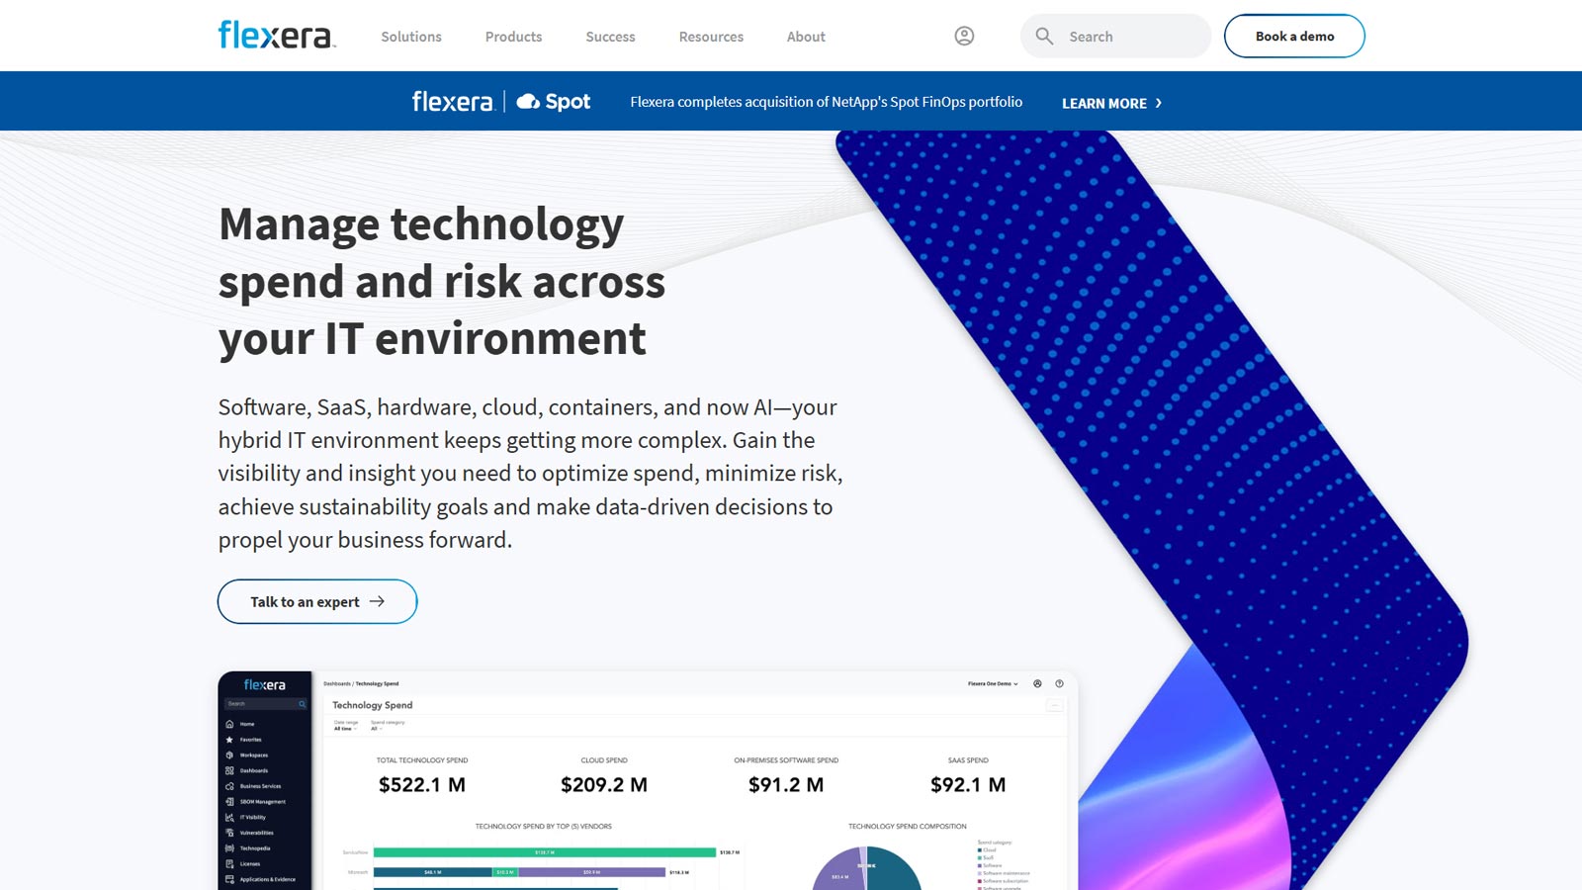Click the Book a demo button

point(1294,36)
